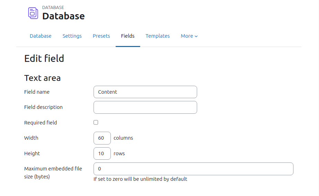Select the Width columns input showing 60
This screenshot has height=196, width=319.
click(x=102, y=138)
